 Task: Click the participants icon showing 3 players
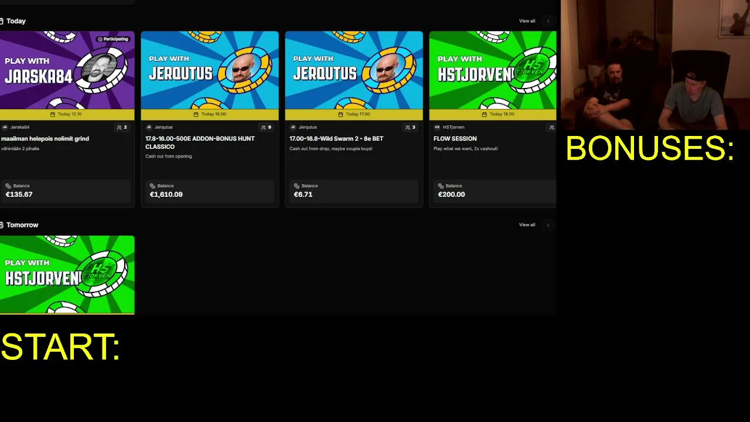coord(408,127)
